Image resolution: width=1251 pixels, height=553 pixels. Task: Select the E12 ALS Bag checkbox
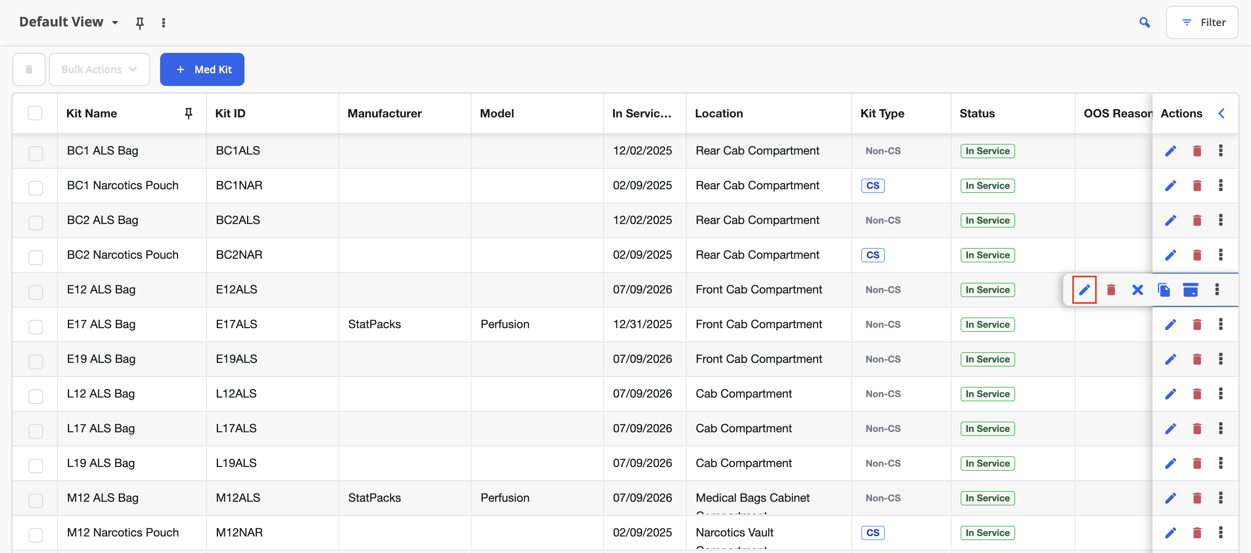36,292
